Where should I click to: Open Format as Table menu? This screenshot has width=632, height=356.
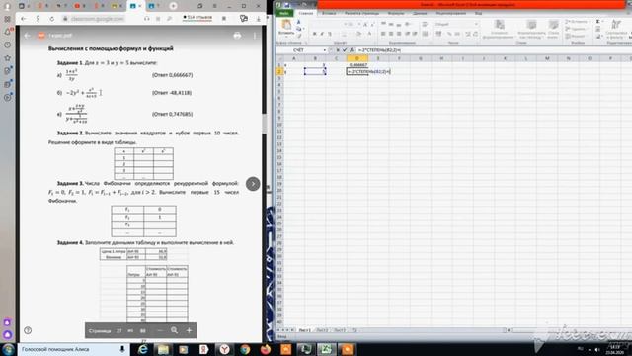(531, 29)
